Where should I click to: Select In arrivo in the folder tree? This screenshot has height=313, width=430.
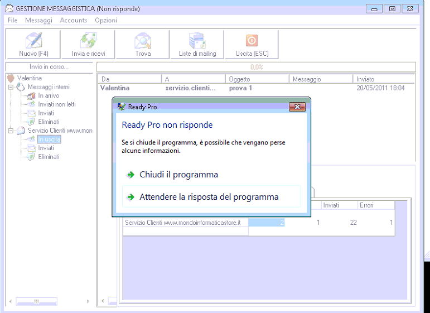[x=49, y=96]
